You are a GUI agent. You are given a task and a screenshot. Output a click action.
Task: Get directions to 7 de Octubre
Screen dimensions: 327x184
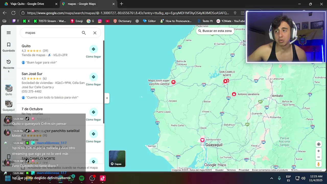pos(93,114)
